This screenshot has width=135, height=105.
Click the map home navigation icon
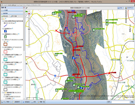click(29, 13)
